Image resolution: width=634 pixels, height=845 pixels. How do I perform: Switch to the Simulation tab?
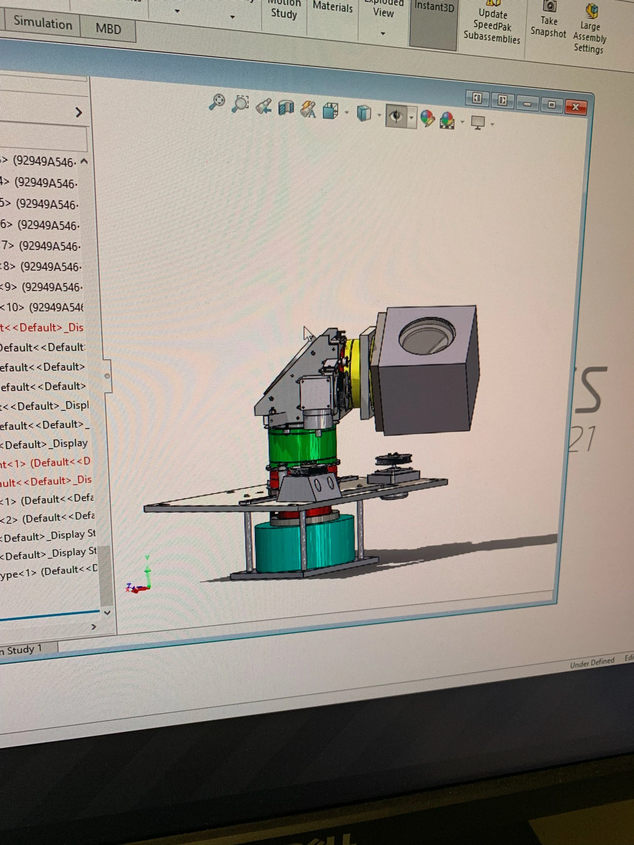tap(43, 23)
